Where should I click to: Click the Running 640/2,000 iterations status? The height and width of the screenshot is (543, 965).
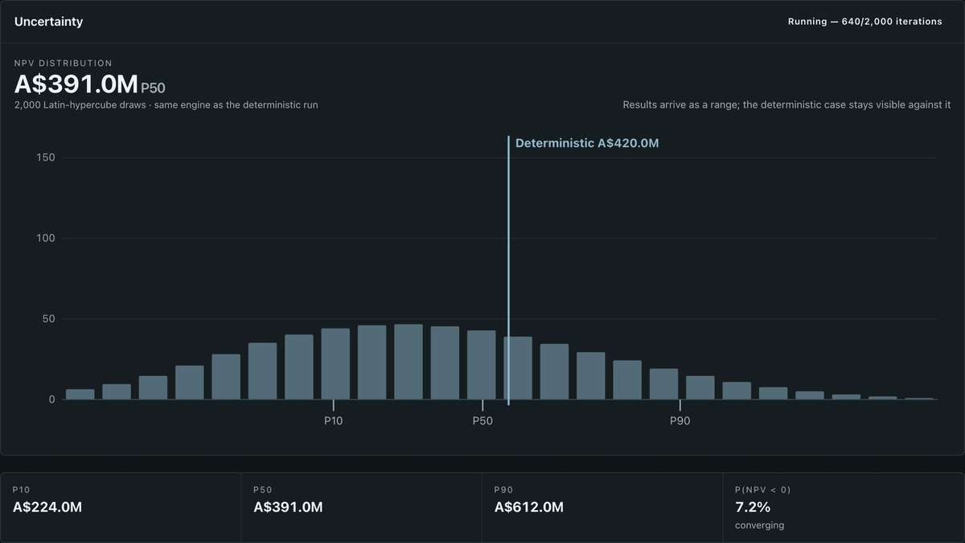(865, 22)
